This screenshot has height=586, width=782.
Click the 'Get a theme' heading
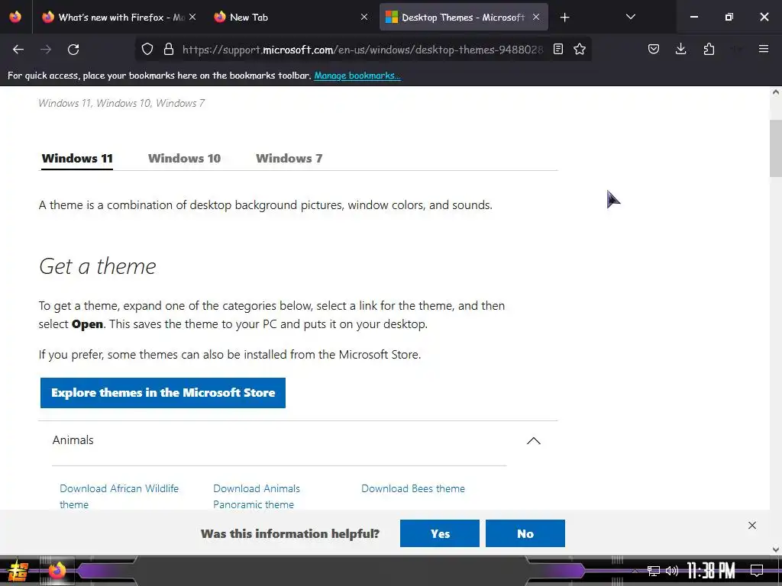98,266
